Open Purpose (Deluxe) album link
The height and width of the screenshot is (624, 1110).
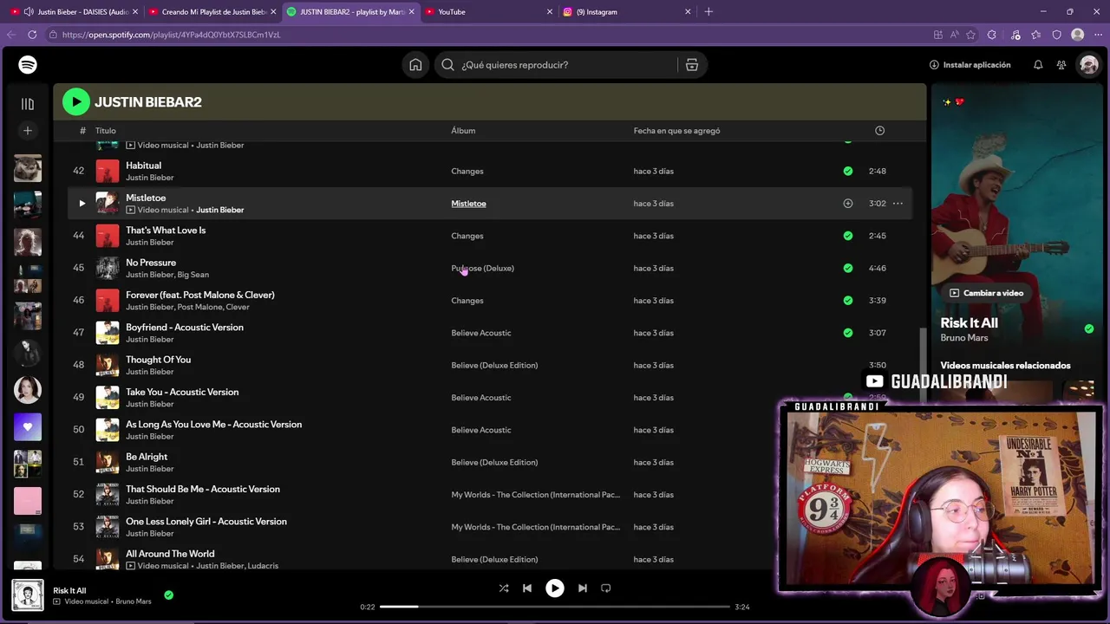click(482, 269)
